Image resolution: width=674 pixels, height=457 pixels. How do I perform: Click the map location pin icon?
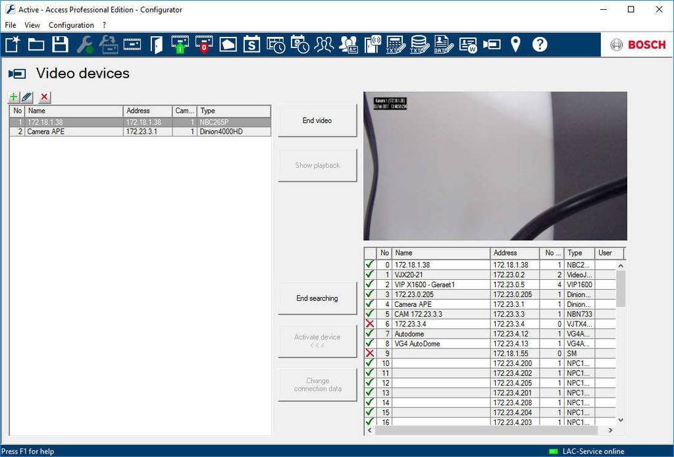pyautogui.click(x=515, y=44)
